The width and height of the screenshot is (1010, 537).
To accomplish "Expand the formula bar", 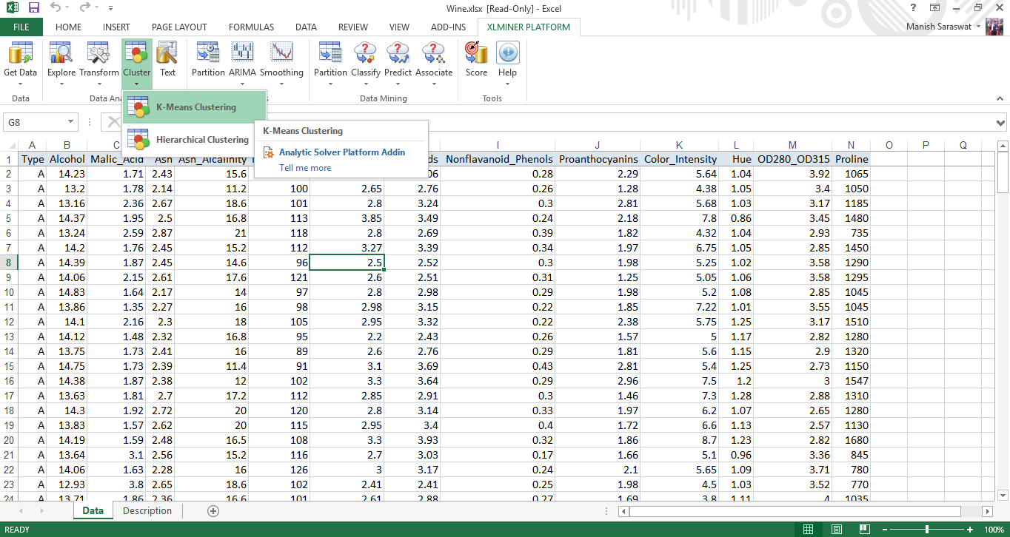I will click(x=1001, y=122).
